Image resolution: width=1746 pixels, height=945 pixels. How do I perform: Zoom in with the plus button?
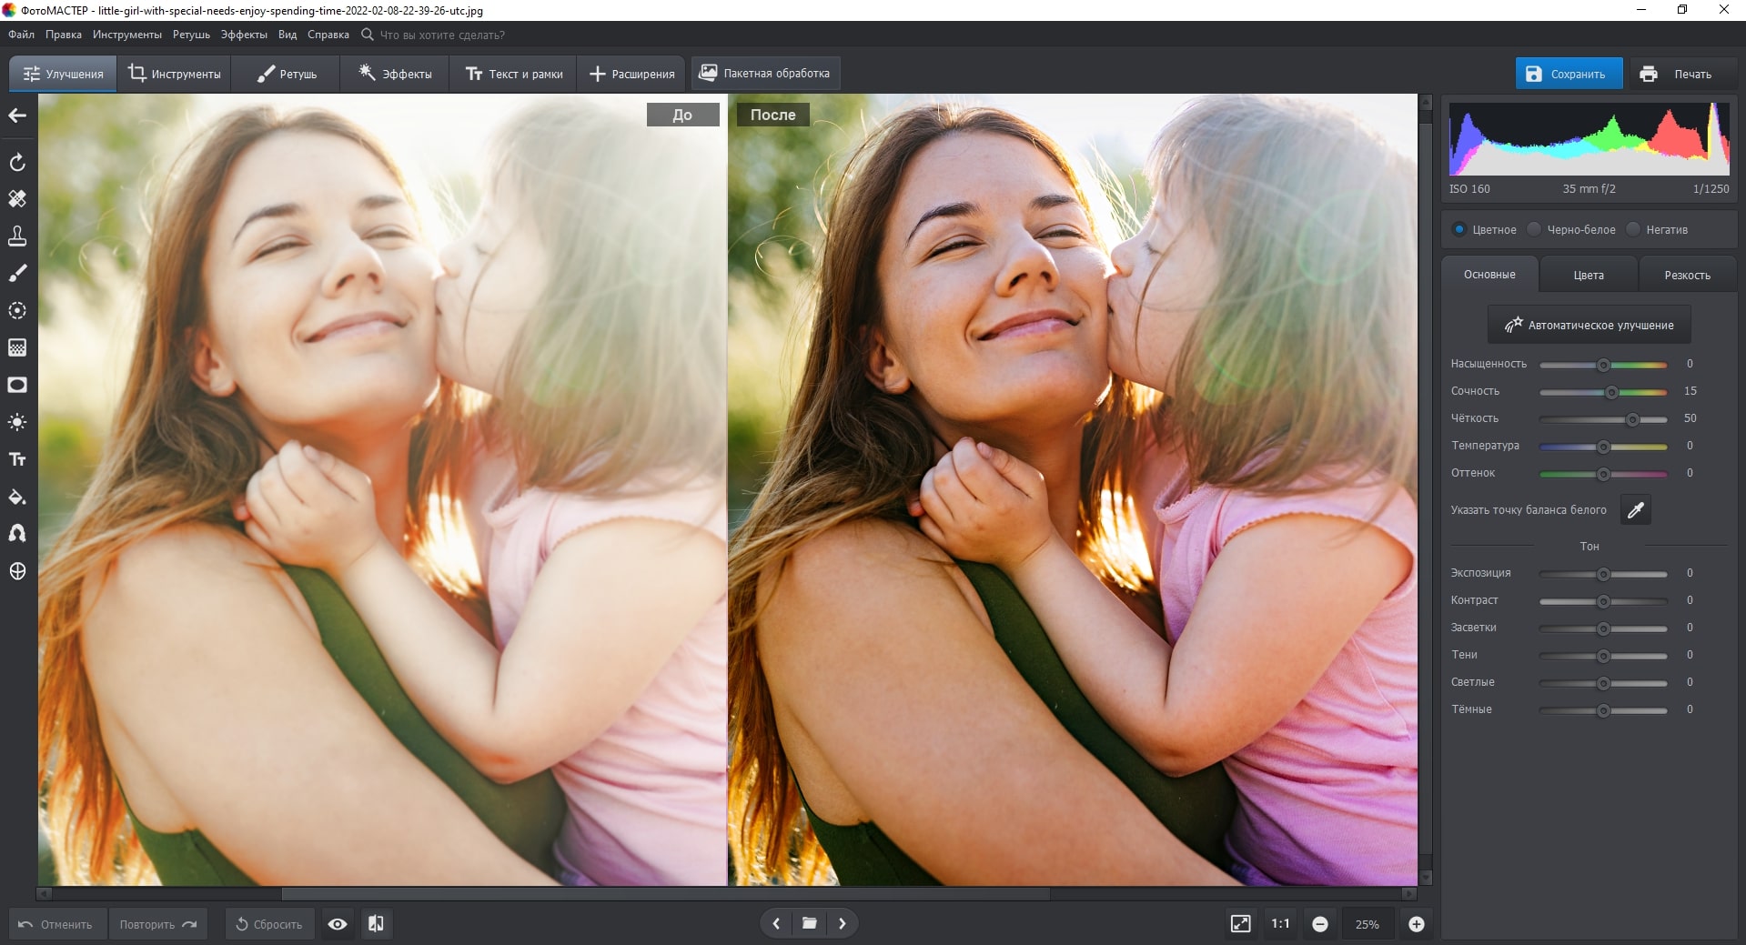click(1416, 924)
